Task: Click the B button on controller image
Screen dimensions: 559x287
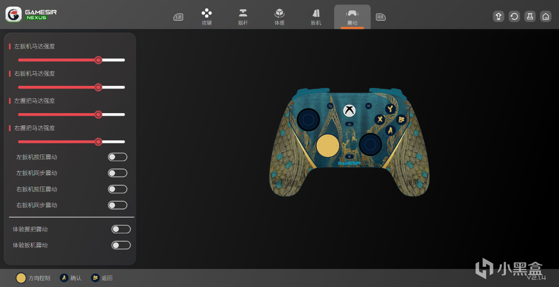Action: click(401, 119)
